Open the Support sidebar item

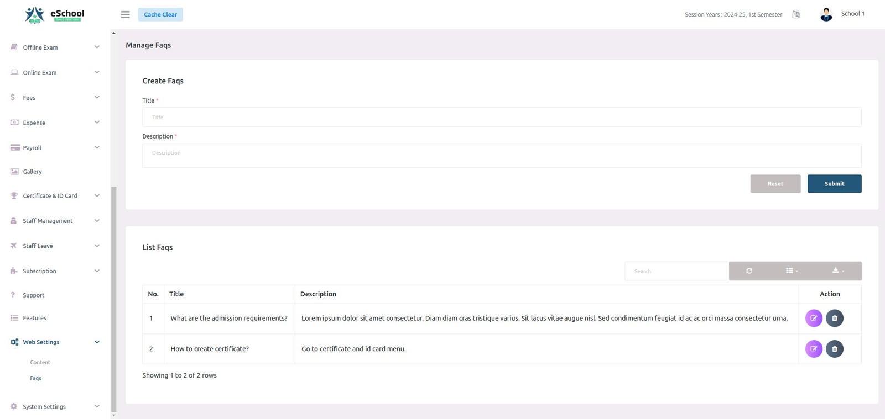[x=34, y=295]
